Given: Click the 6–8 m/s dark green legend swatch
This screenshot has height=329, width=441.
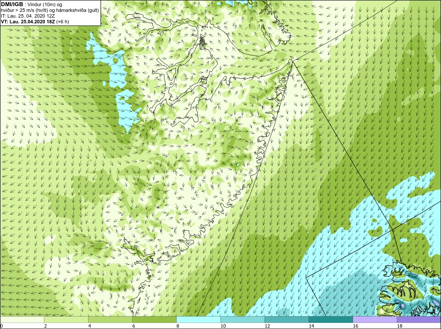Looking at the screenshot, I should tap(154, 320).
